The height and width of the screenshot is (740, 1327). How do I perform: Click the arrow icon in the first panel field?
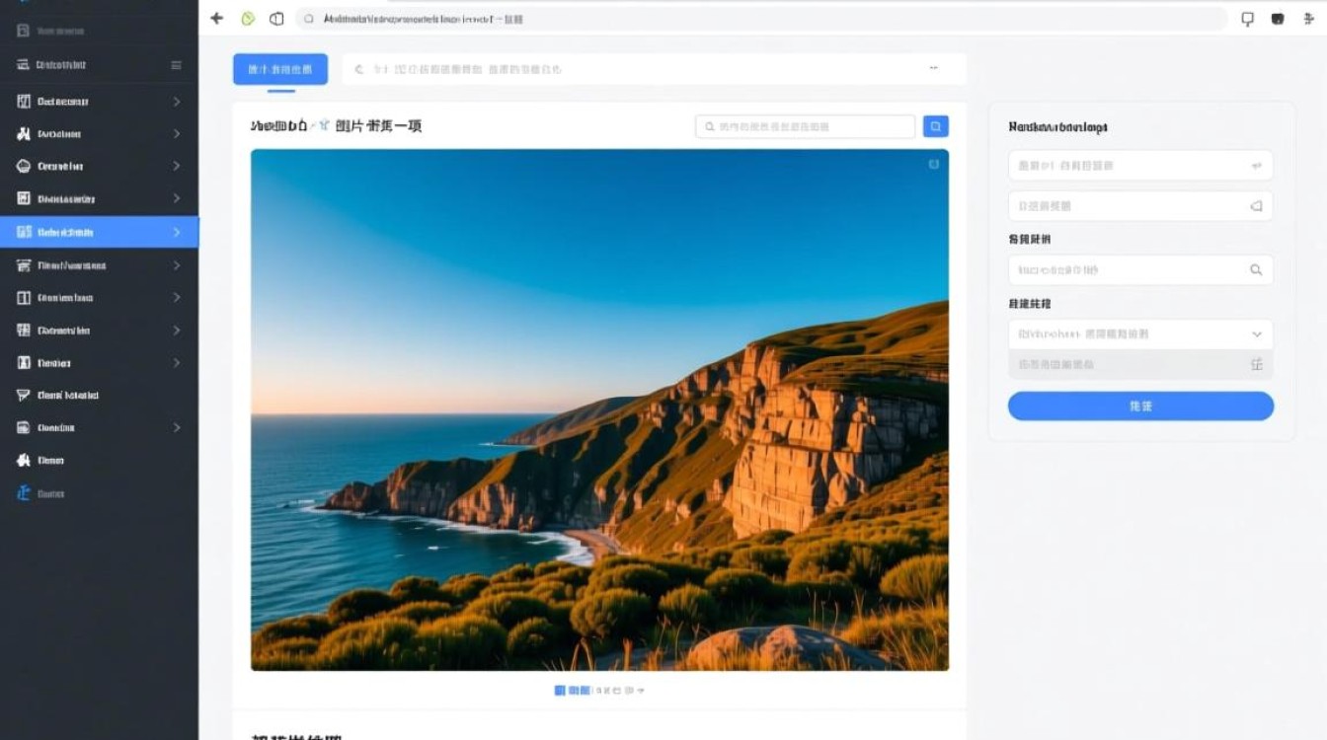click(1256, 166)
